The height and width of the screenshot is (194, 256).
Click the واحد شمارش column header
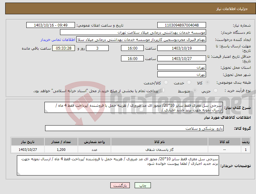(94, 142)
